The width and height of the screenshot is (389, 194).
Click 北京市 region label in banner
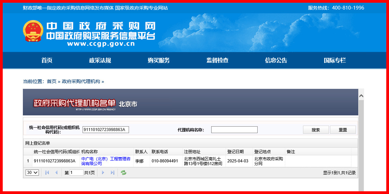(128, 104)
